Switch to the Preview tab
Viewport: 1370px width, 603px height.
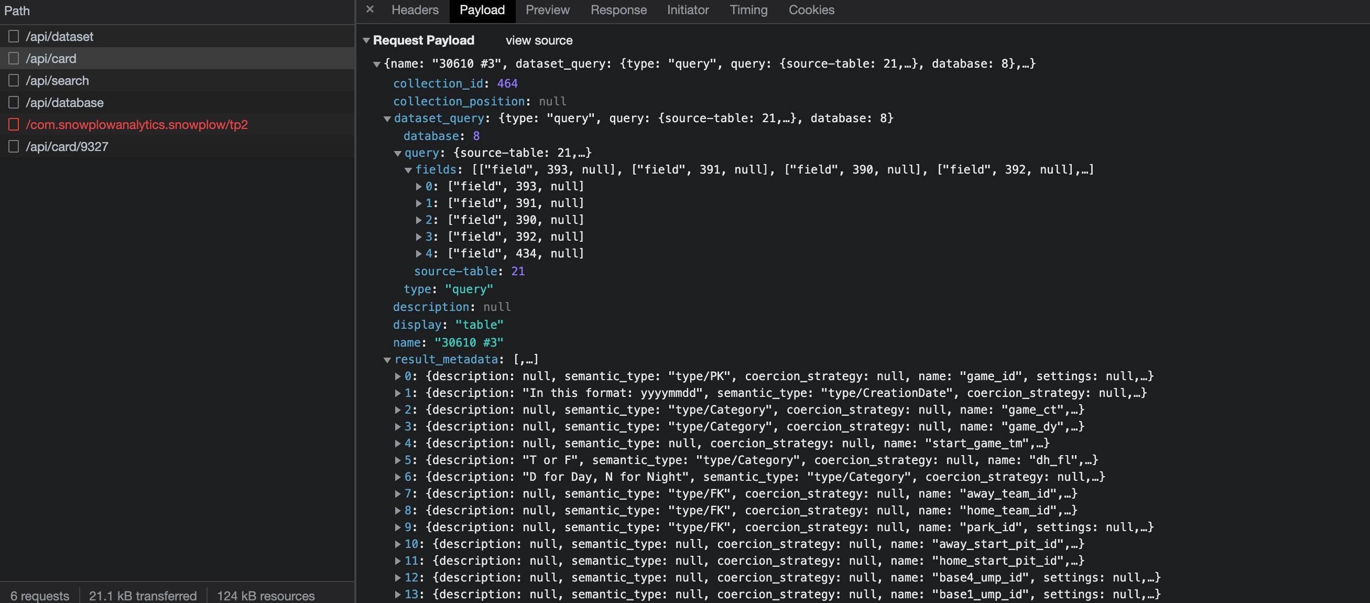click(547, 9)
